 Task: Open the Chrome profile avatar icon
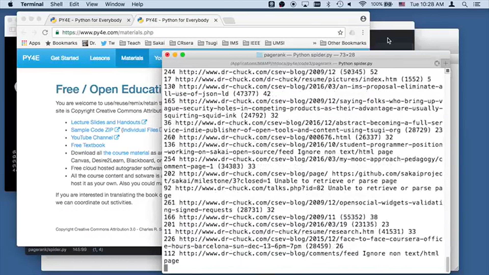[363, 19]
